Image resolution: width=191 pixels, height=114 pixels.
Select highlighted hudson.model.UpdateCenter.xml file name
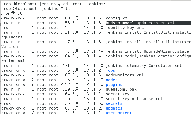click(140, 23)
